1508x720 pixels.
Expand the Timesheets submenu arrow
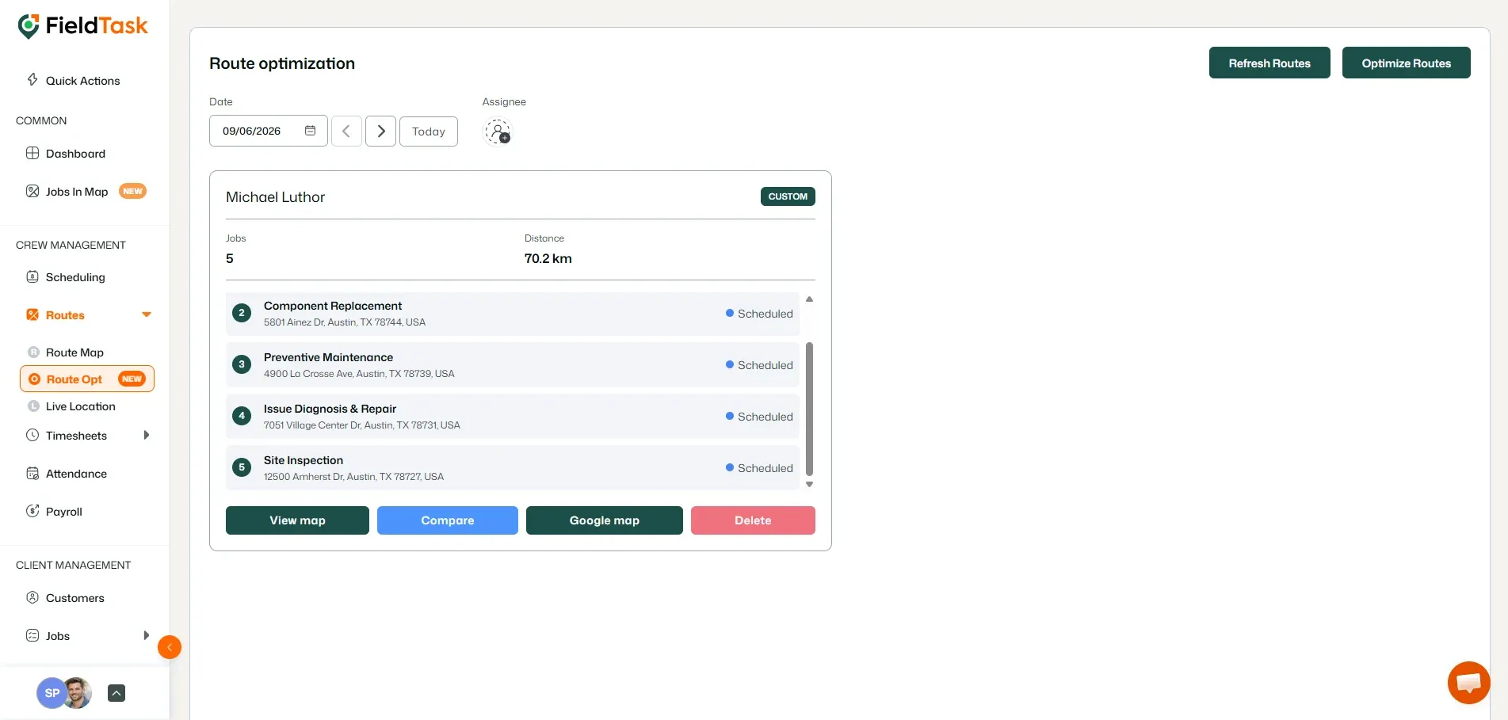click(x=147, y=435)
